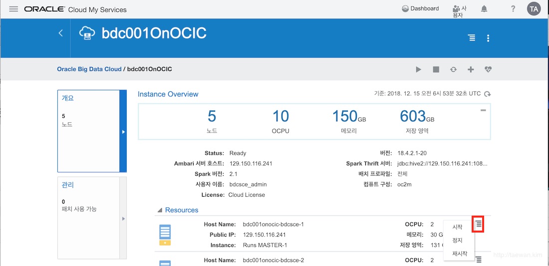
Task: Open the vertical dots options menu
Action: click(x=488, y=38)
